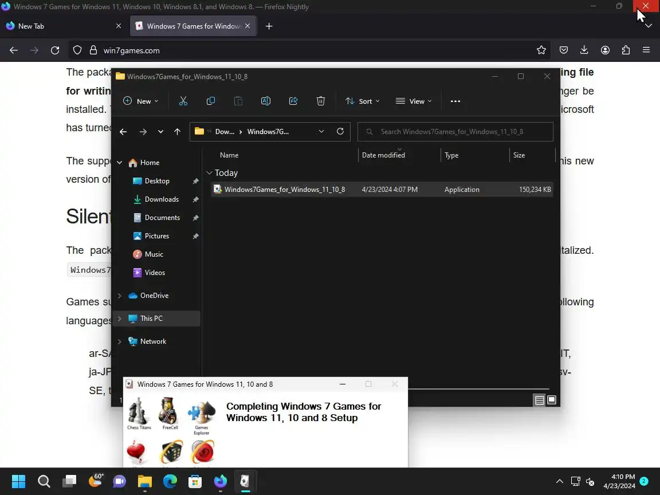This screenshot has width=660, height=495.
Task: Click the tracking protection shield icon
Action: pos(77,50)
